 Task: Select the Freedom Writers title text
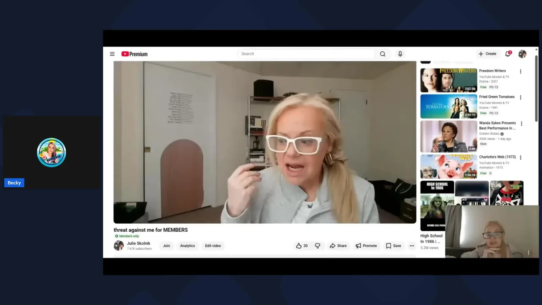click(492, 71)
